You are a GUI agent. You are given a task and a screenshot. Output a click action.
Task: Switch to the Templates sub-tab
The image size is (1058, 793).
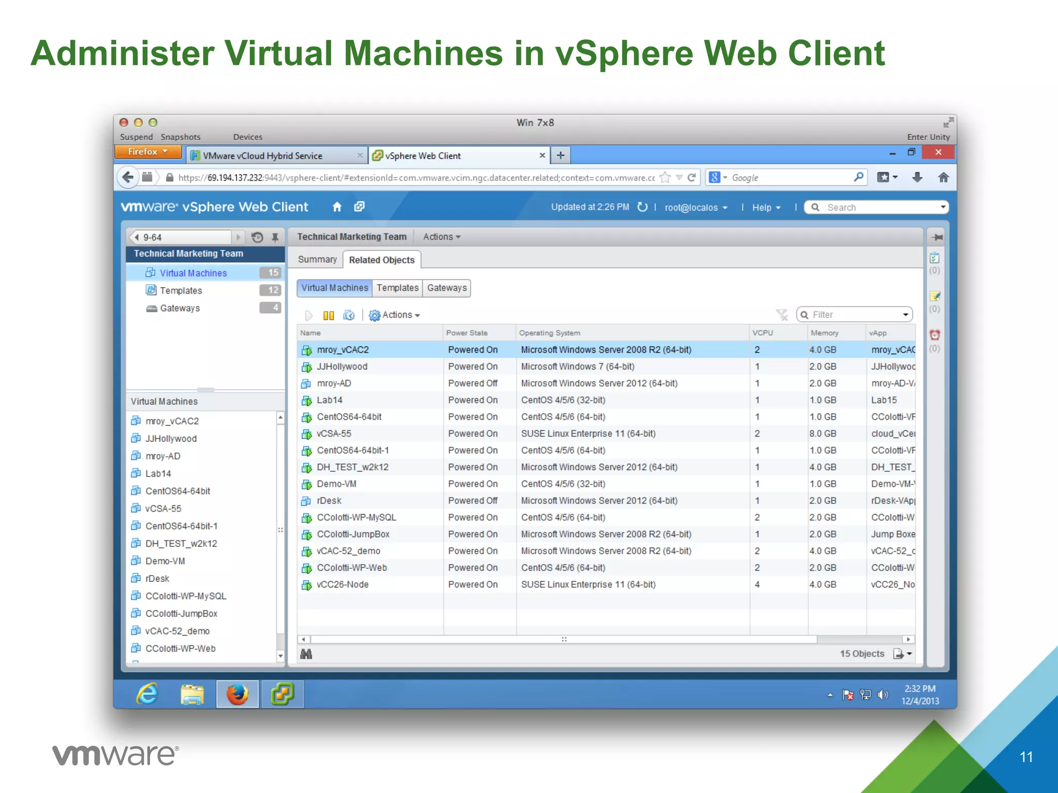point(397,288)
